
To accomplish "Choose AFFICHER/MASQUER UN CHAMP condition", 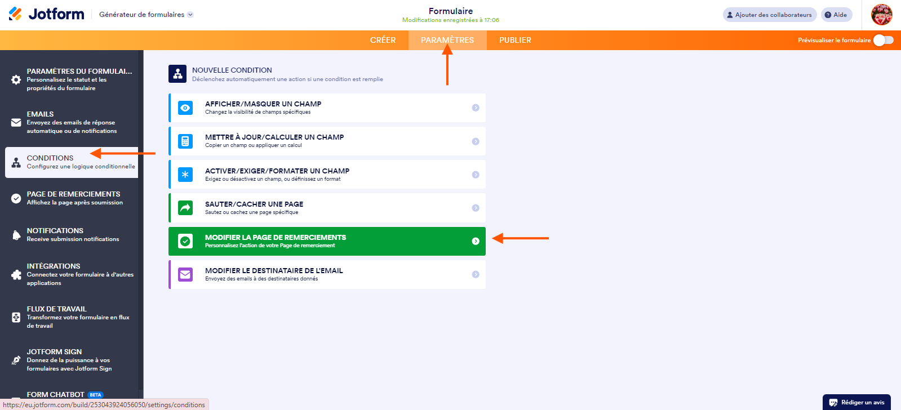I will tap(327, 108).
